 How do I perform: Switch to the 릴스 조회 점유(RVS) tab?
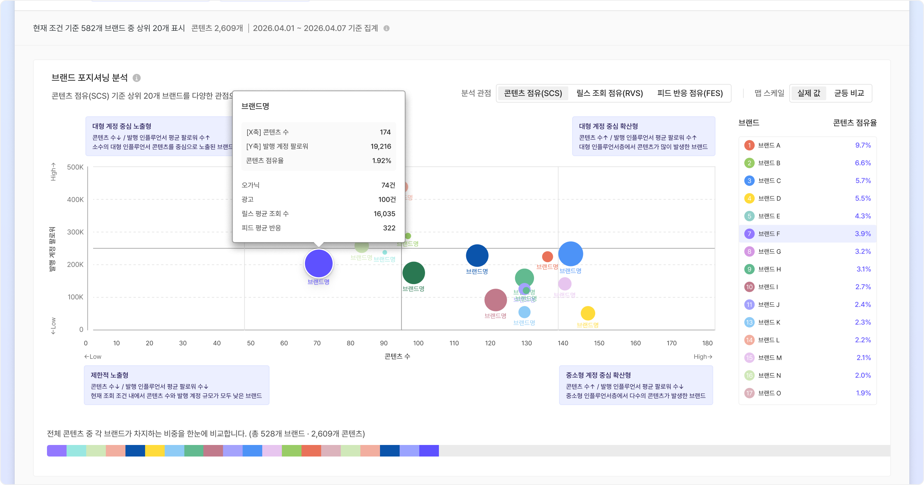609,94
